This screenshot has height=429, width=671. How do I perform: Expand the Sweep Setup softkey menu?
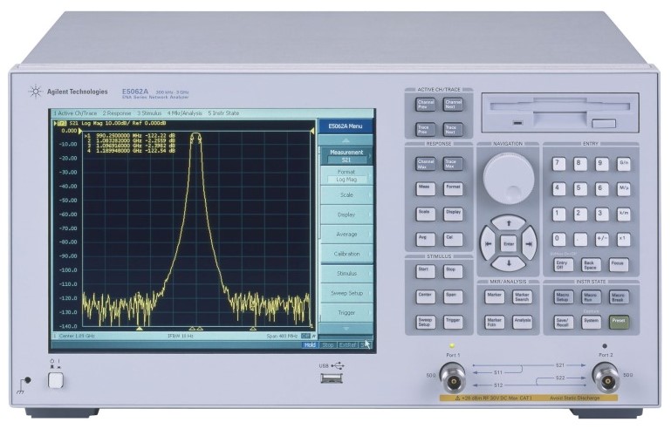point(346,293)
